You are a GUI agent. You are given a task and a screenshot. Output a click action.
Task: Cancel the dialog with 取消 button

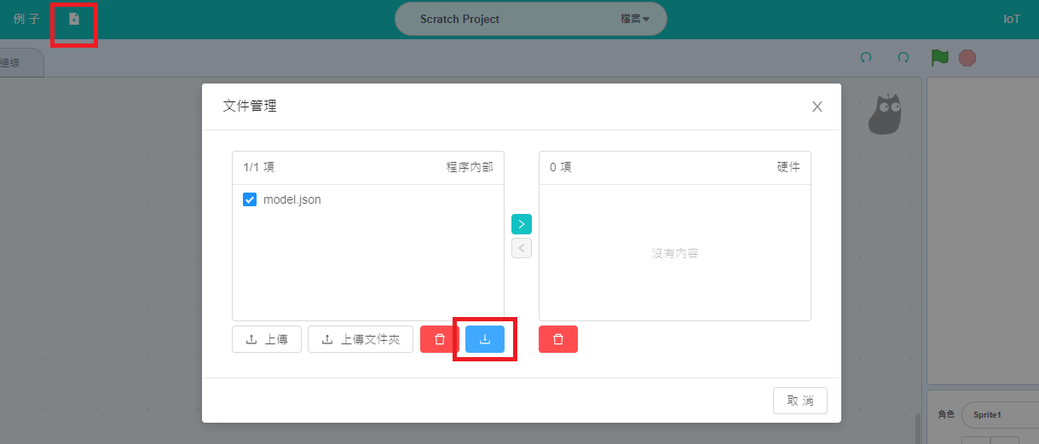[x=800, y=401]
